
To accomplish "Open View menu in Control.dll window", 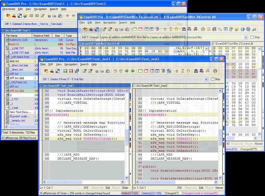I will (x=97, y=23).
